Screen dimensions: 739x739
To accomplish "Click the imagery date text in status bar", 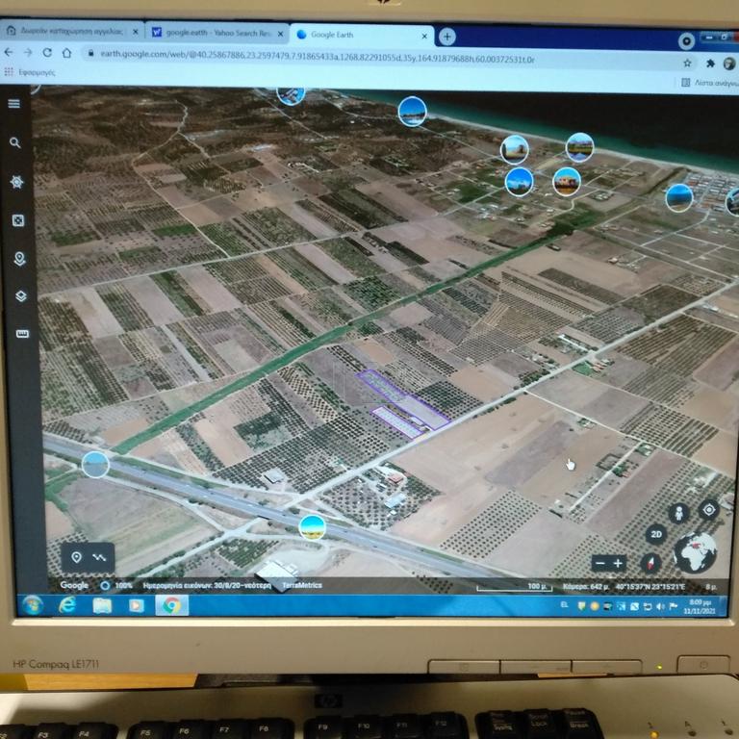I will 207,585.
